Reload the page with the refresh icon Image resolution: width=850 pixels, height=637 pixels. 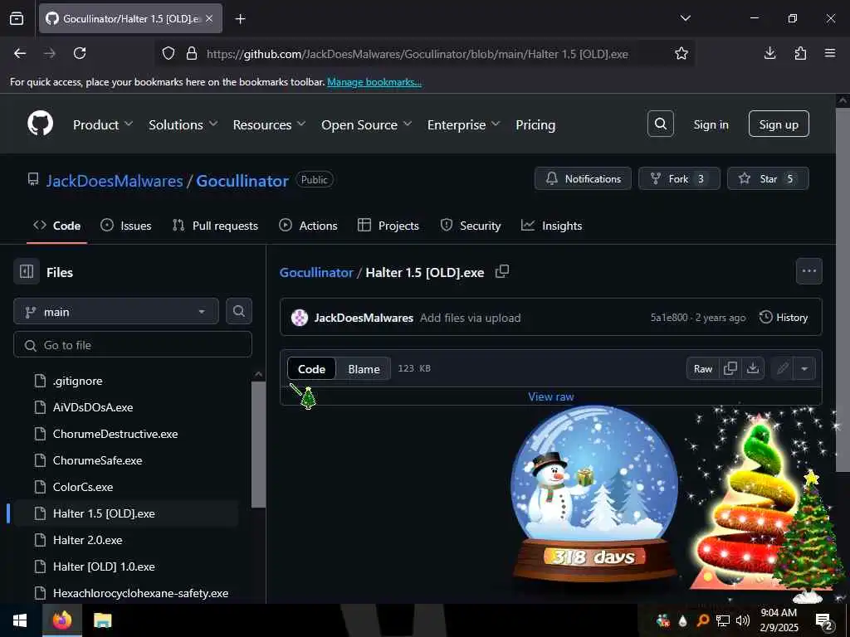[x=80, y=53]
